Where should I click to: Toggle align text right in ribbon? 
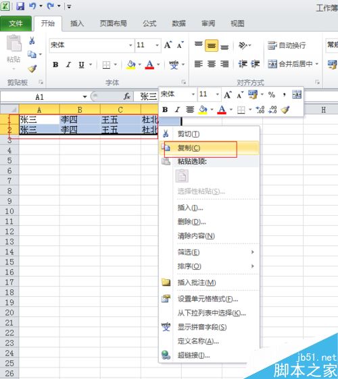coord(224,64)
